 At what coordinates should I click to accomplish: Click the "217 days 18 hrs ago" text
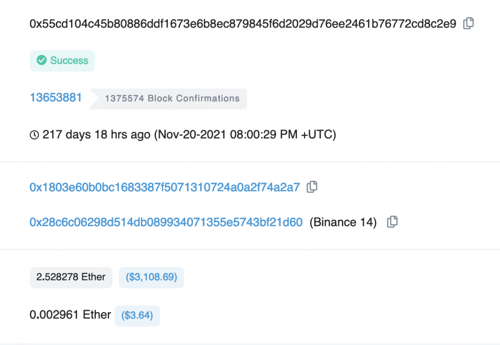[96, 135]
